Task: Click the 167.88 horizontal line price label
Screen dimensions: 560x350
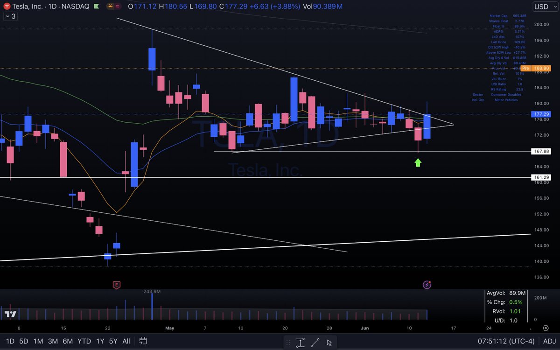Action: tap(540, 151)
